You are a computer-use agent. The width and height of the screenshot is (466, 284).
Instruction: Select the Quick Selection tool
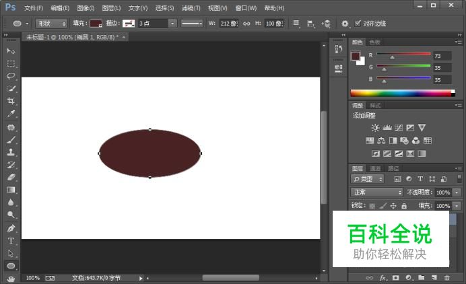click(11, 89)
